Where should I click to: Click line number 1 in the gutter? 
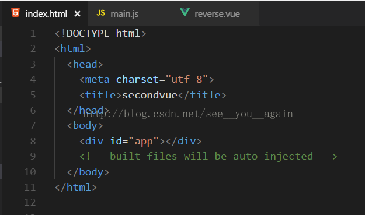[x=33, y=33]
